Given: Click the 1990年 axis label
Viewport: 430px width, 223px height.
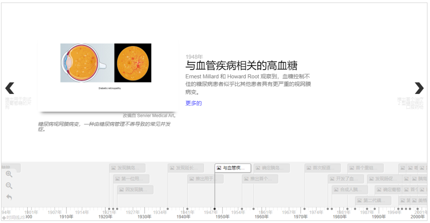Looking at the screenshot, I should click(x=379, y=217).
